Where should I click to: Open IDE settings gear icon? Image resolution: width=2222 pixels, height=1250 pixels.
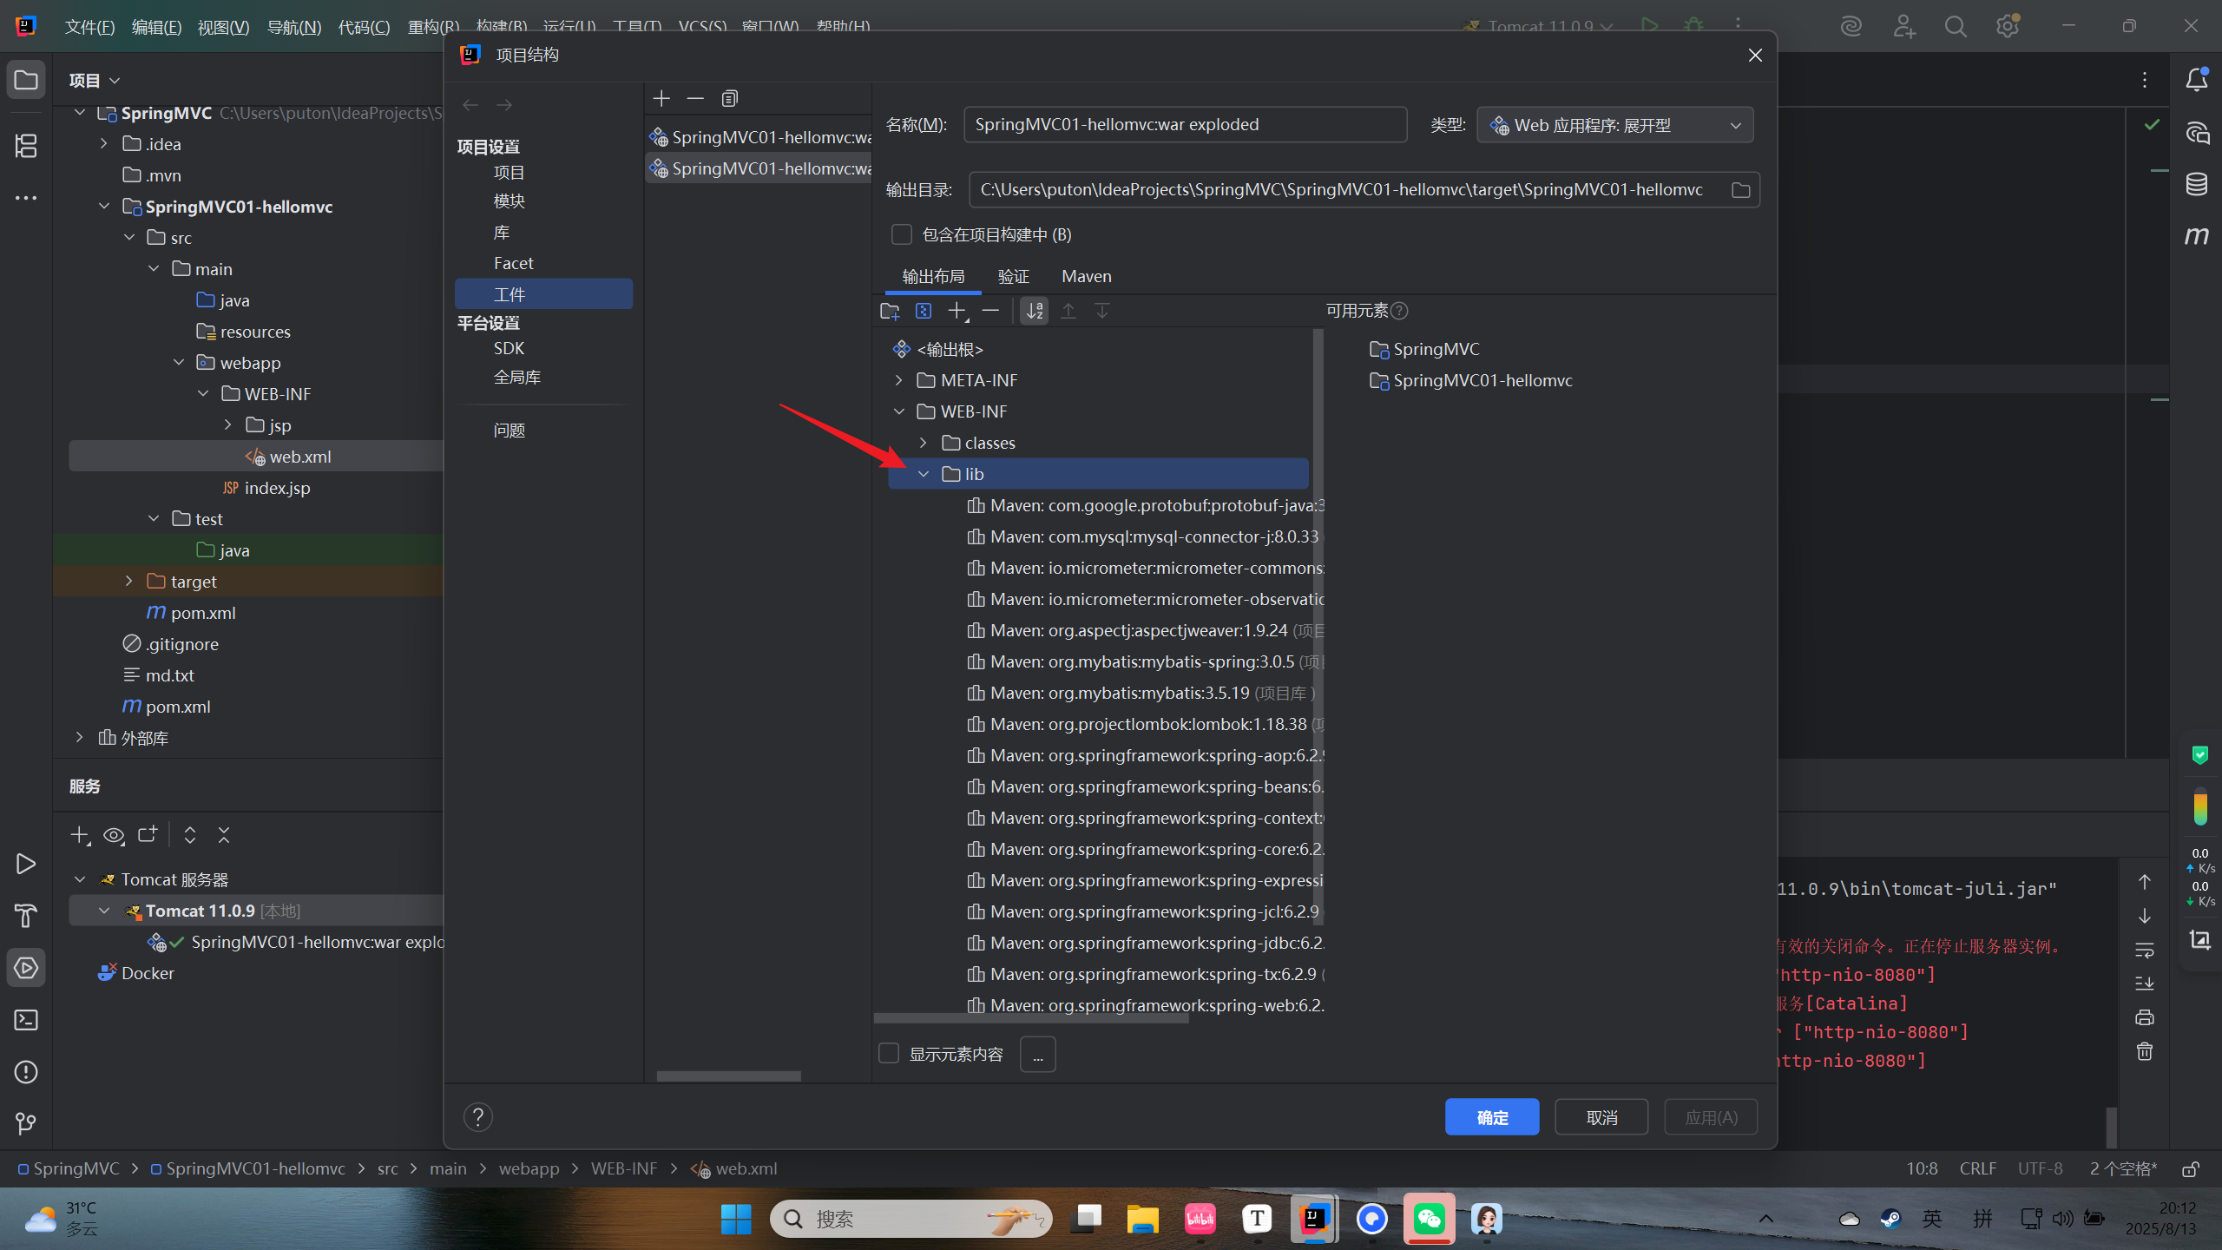point(2008,27)
